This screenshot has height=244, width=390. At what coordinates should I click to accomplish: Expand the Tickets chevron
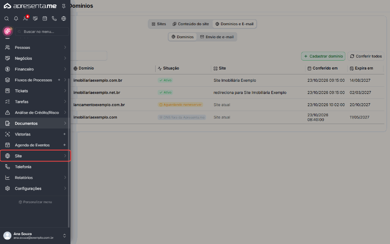point(65,91)
